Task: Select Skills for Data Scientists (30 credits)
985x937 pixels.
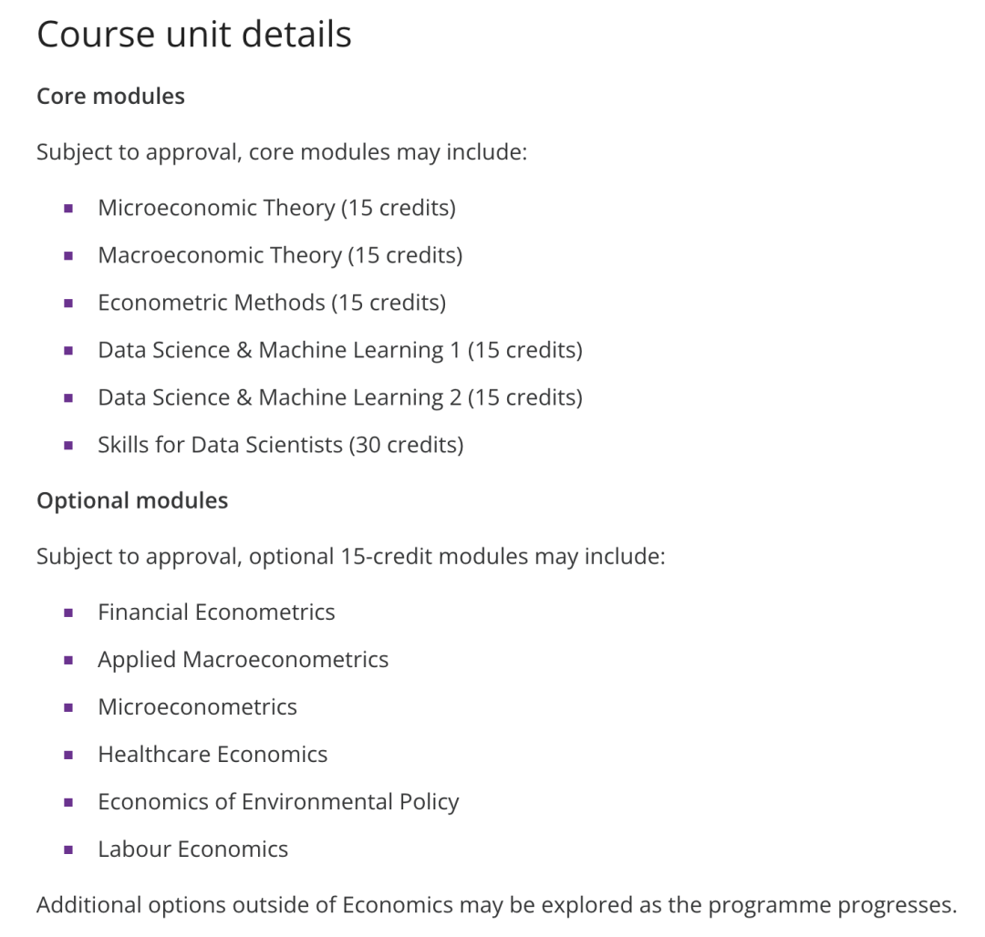Action: pos(281,445)
